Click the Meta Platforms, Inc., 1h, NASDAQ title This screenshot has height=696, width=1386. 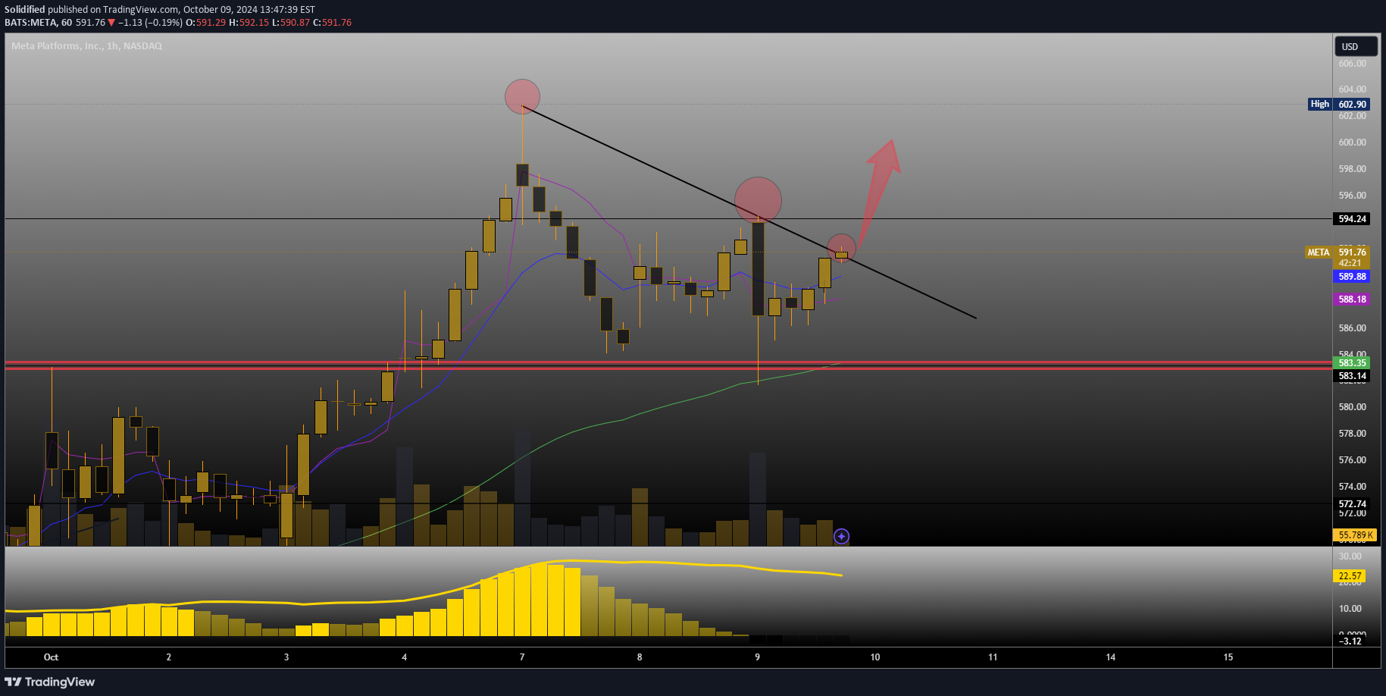coord(86,46)
